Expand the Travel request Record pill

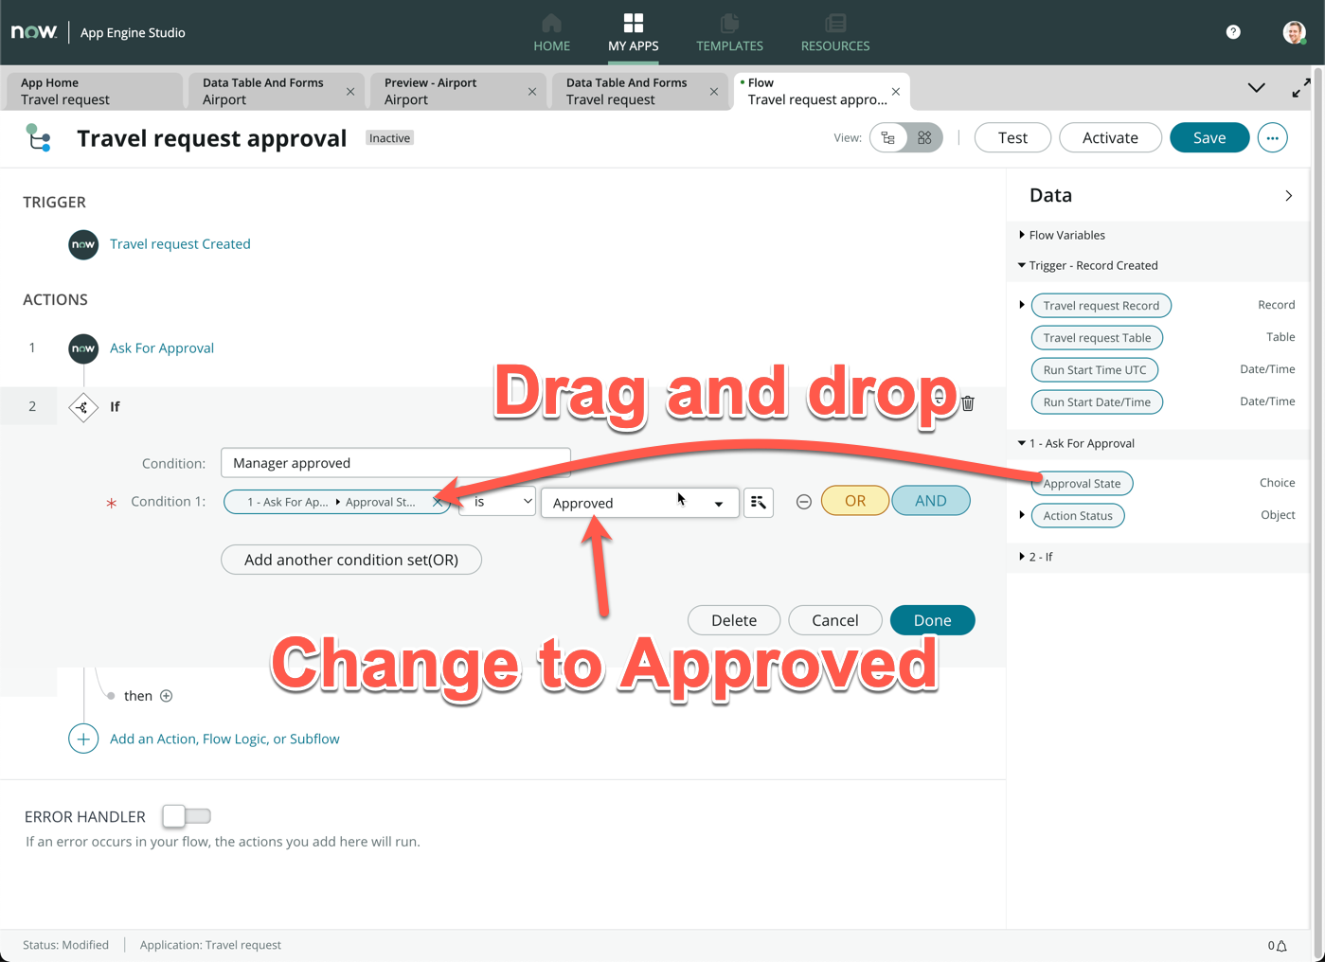click(x=1022, y=305)
